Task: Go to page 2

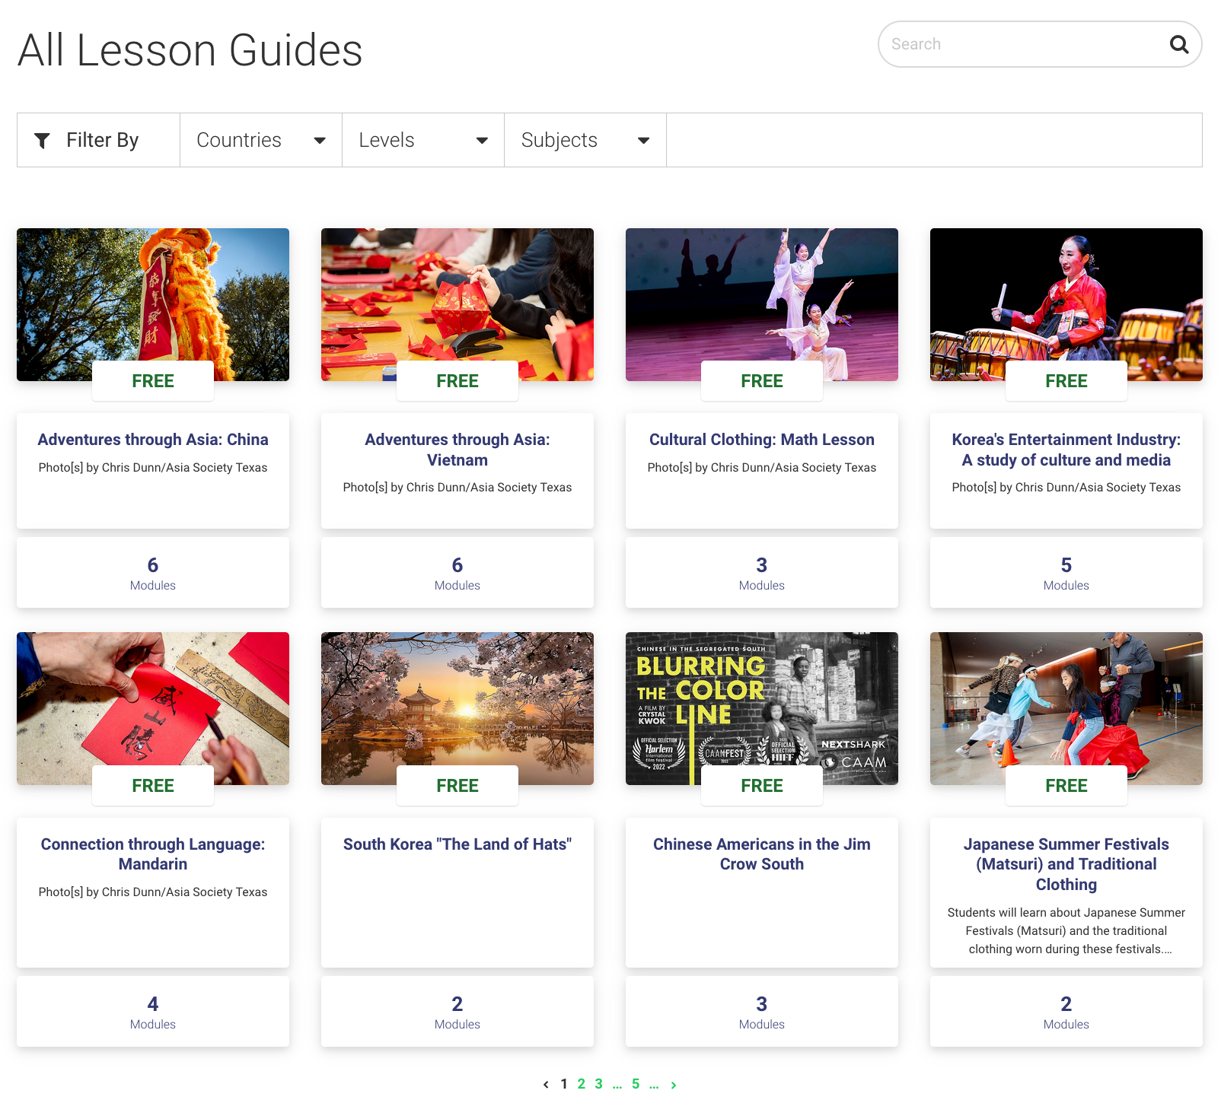Action: [x=581, y=1084]
